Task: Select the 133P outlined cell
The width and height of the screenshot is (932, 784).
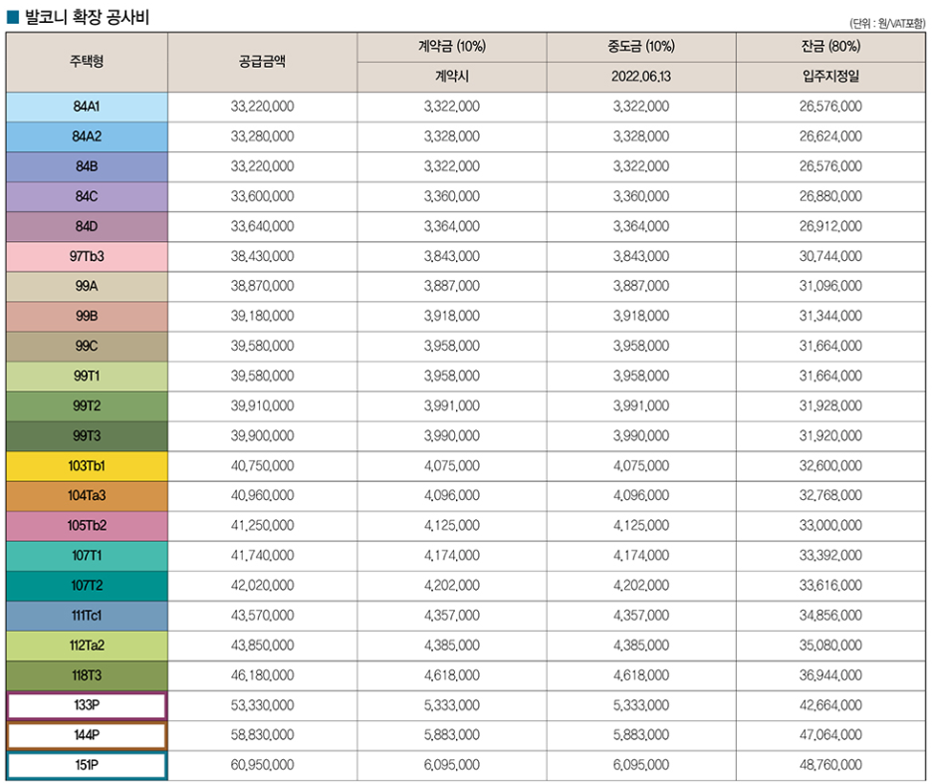Action: tap(87, 705)
